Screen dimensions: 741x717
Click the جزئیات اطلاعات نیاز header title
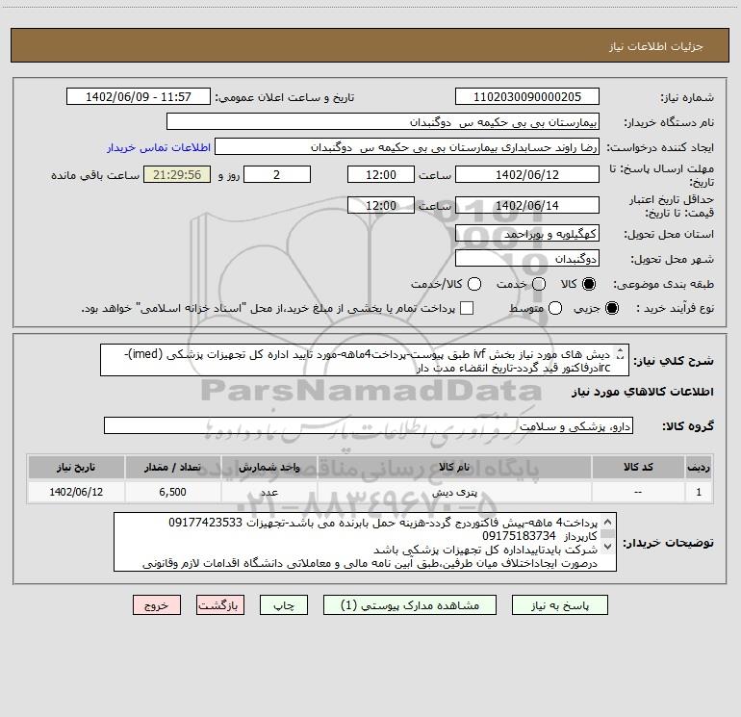pyautogui.click(x=656, y=46)
